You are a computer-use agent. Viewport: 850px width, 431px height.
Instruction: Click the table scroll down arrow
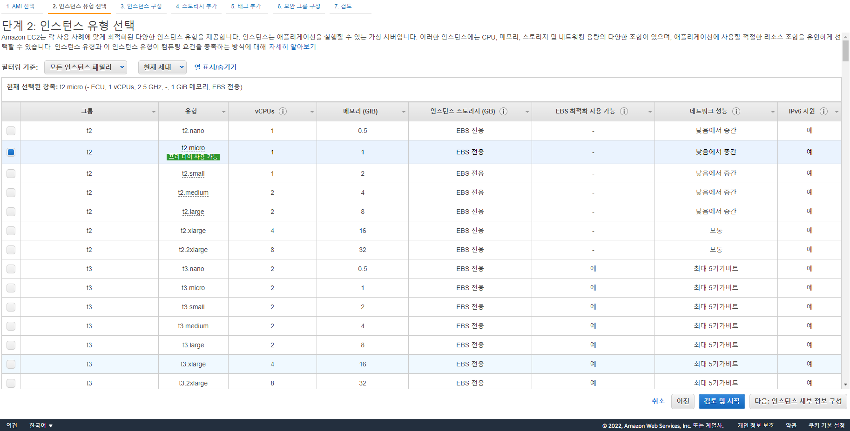point(846,385)
